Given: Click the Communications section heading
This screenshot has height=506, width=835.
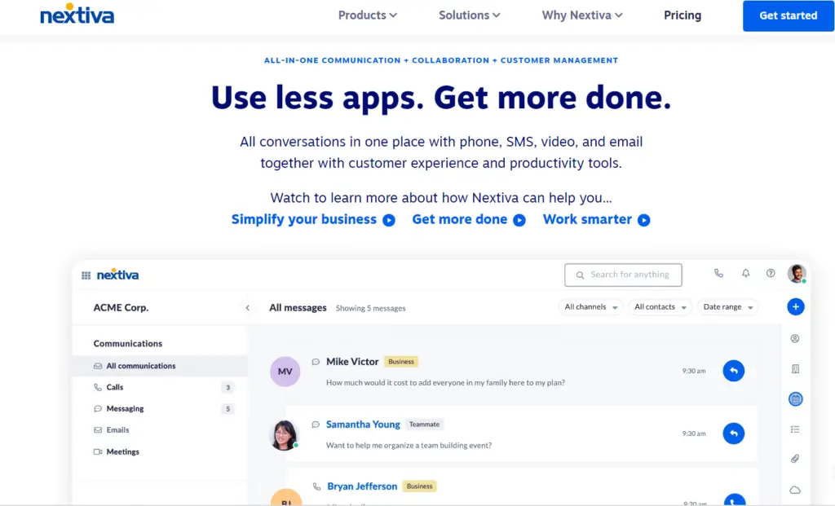Looking at the screenshot, I should click(128, 344).
